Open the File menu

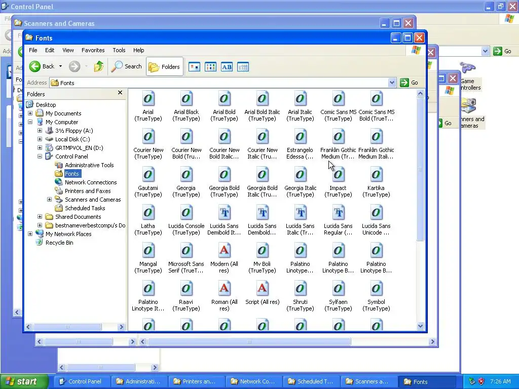point(33,50)
